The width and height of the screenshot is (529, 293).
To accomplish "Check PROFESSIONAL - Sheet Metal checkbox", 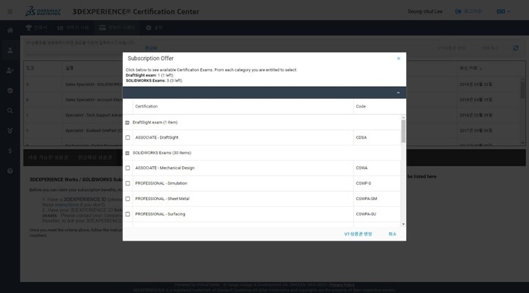I will (x=128, y=199).
